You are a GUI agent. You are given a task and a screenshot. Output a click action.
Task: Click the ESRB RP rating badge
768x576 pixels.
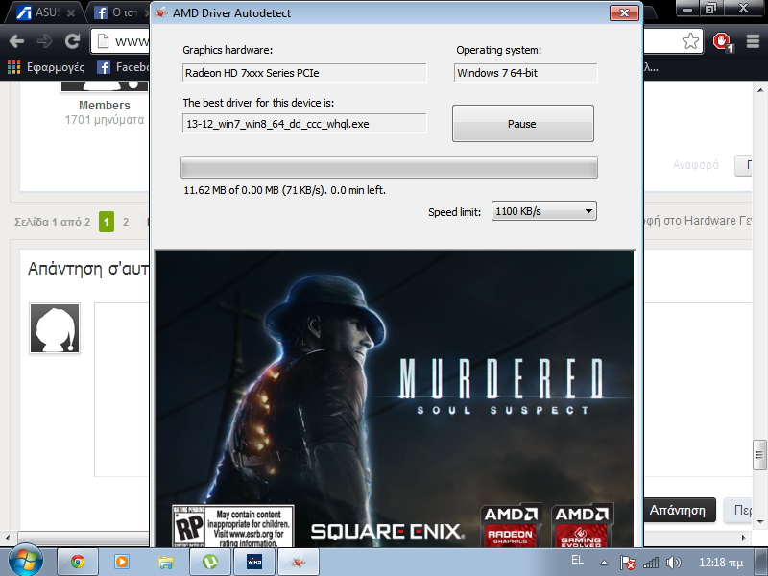[232, 526]
